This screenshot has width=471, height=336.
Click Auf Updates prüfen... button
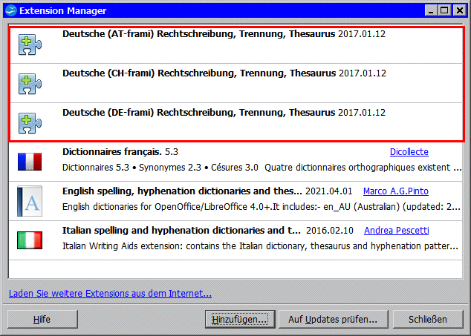click(333, 320)
